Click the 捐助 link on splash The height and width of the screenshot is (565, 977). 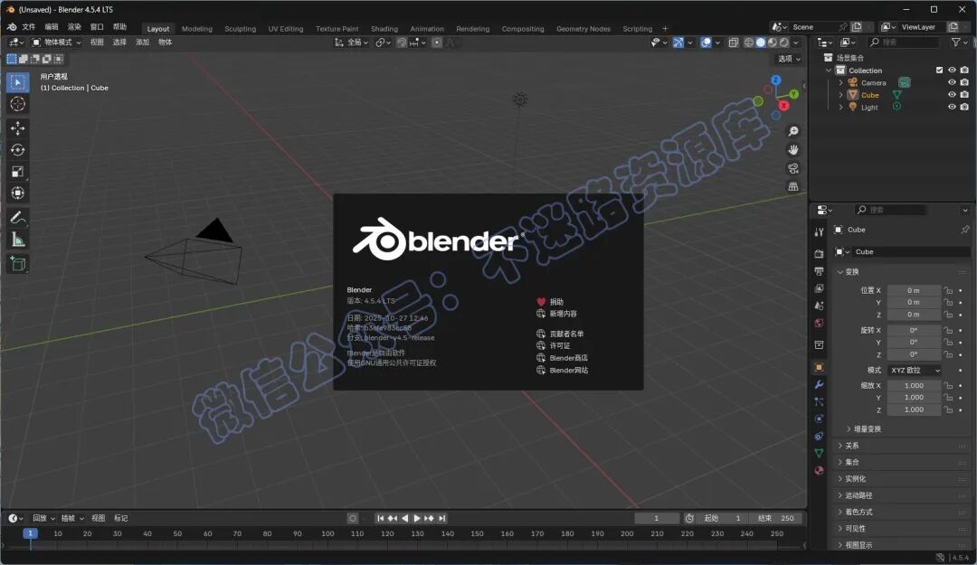tap(556, 302)
